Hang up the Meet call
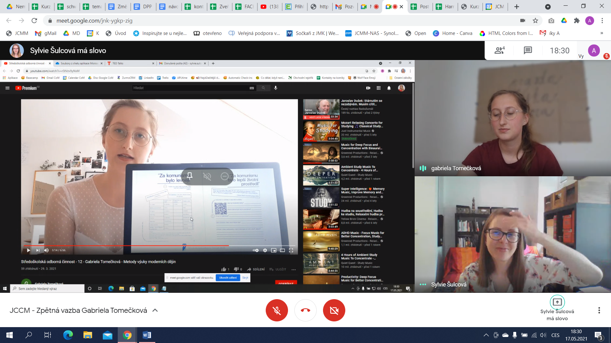This screenshot has height=343, width=611. [x=305, y=310]
